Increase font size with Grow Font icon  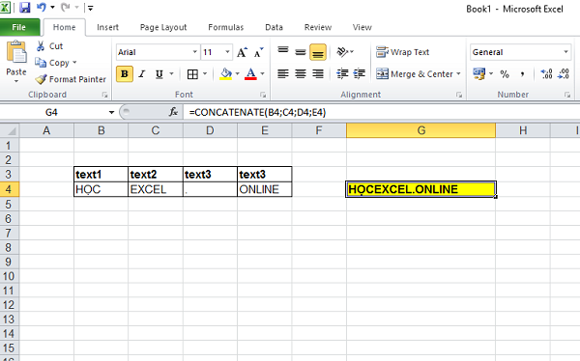242,52
